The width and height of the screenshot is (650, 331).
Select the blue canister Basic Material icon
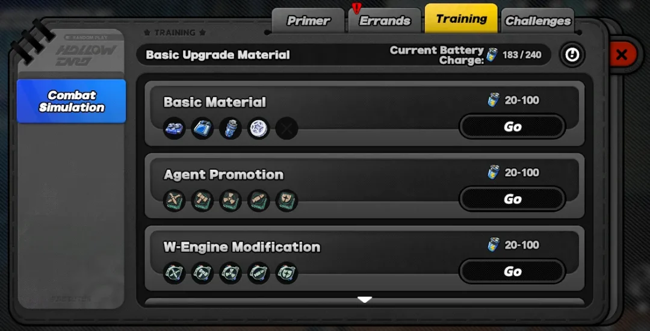coord(230,128)
